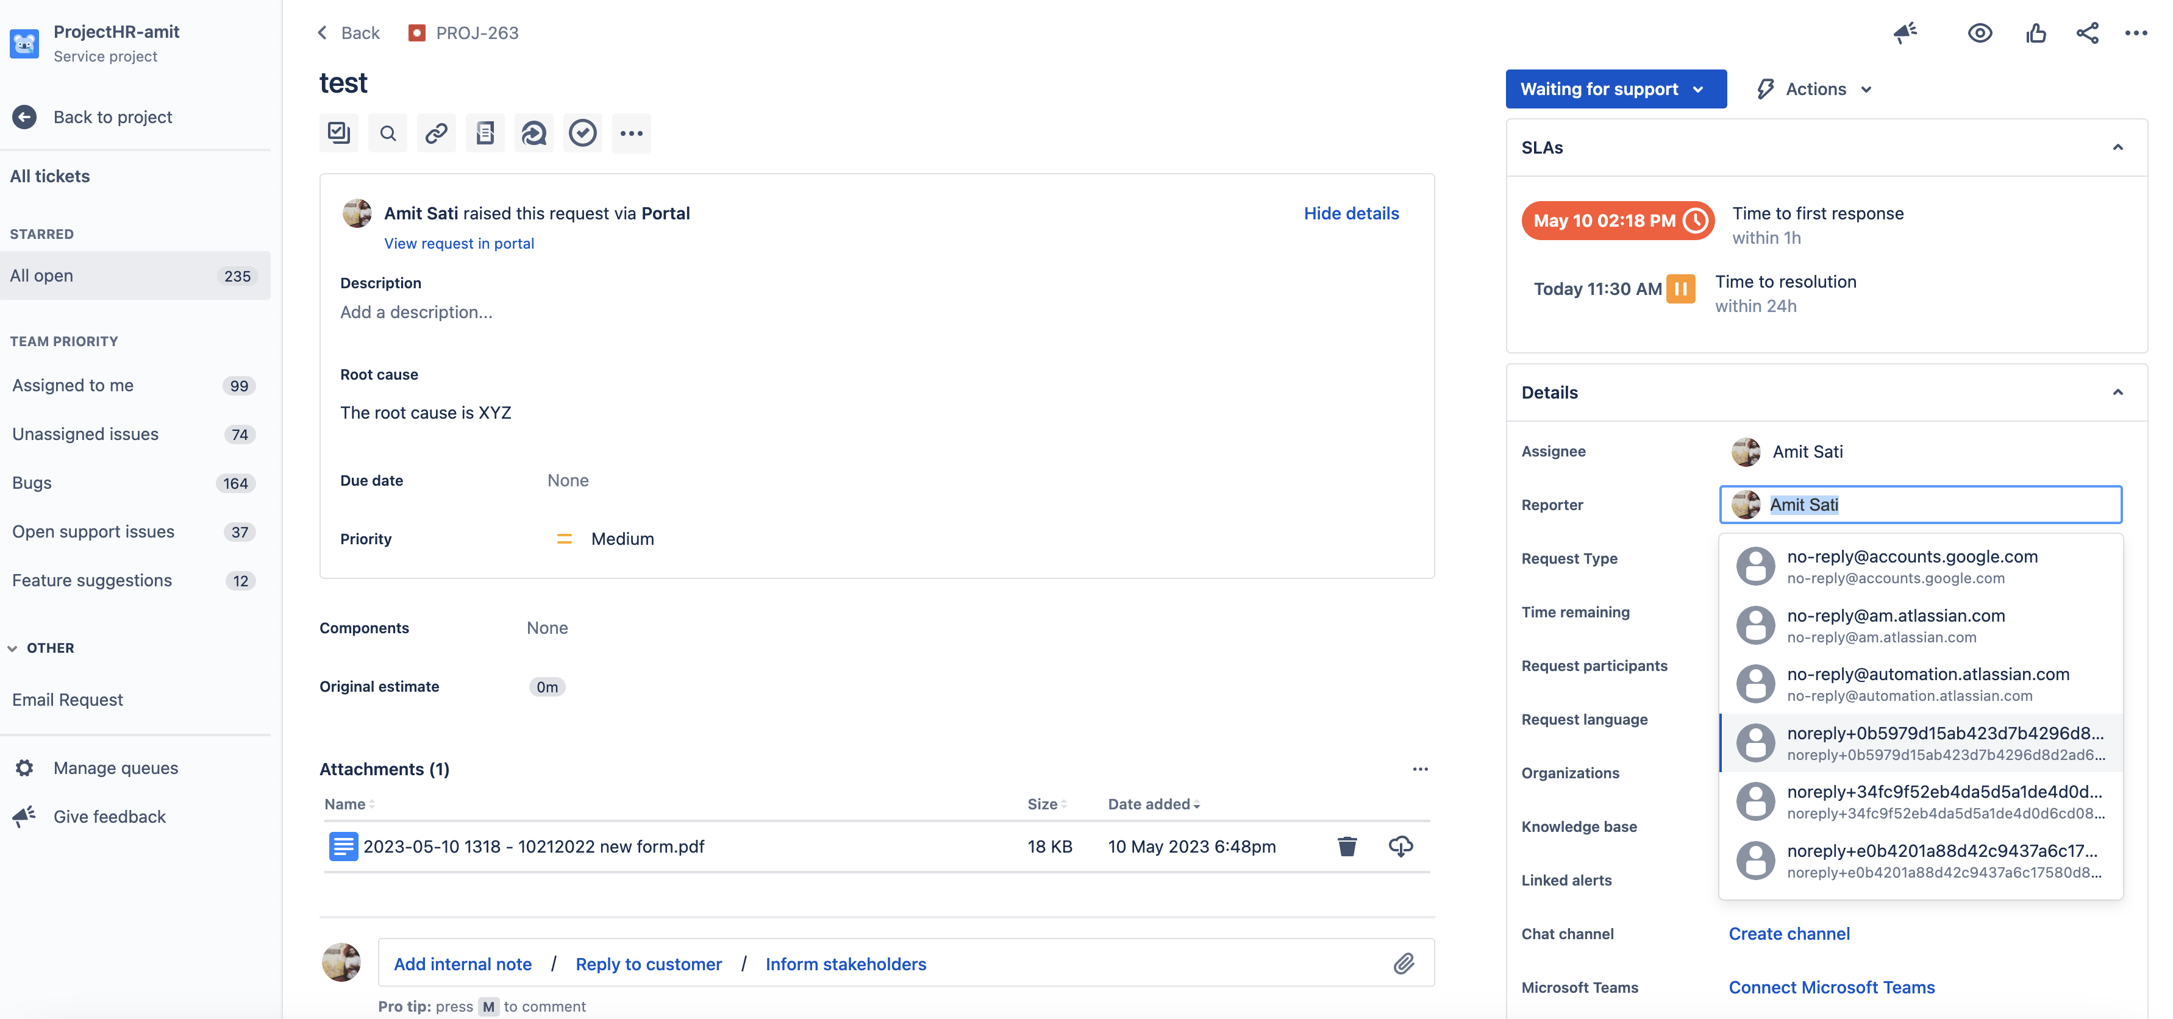Image resolution: width=2173 pixels, height=1019 pixels.
Task: Click the add child checklist icon
Action: [x=339, y=133]
